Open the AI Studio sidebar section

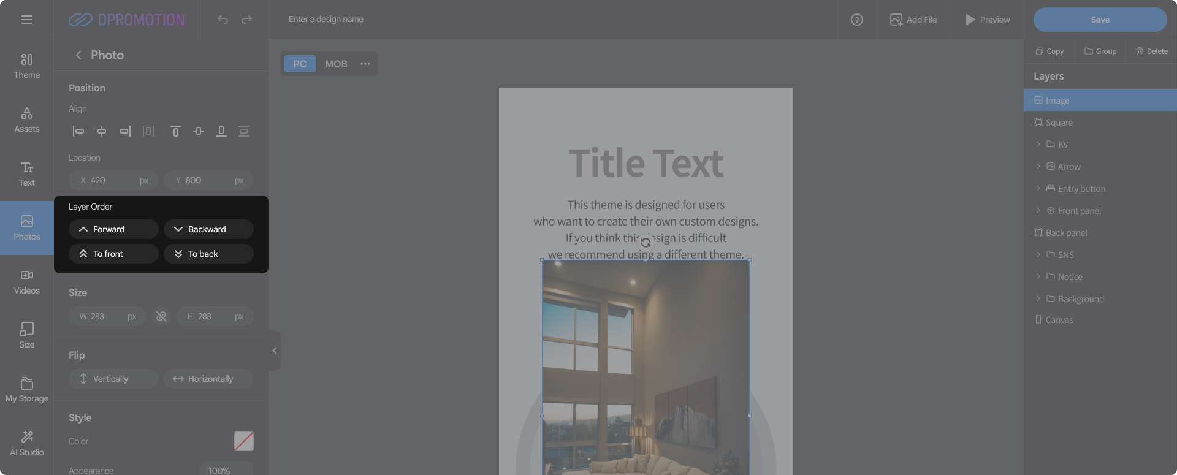click(27, 444)
